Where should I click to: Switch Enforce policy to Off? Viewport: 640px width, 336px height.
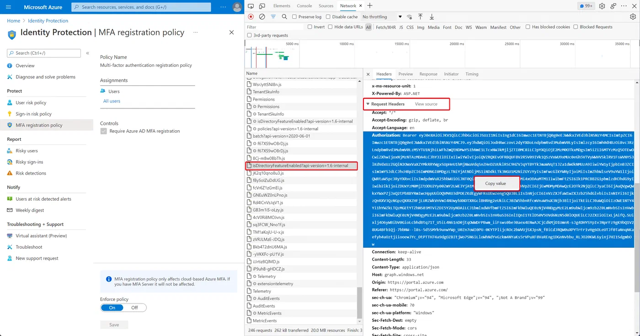(x=134, y=308)
